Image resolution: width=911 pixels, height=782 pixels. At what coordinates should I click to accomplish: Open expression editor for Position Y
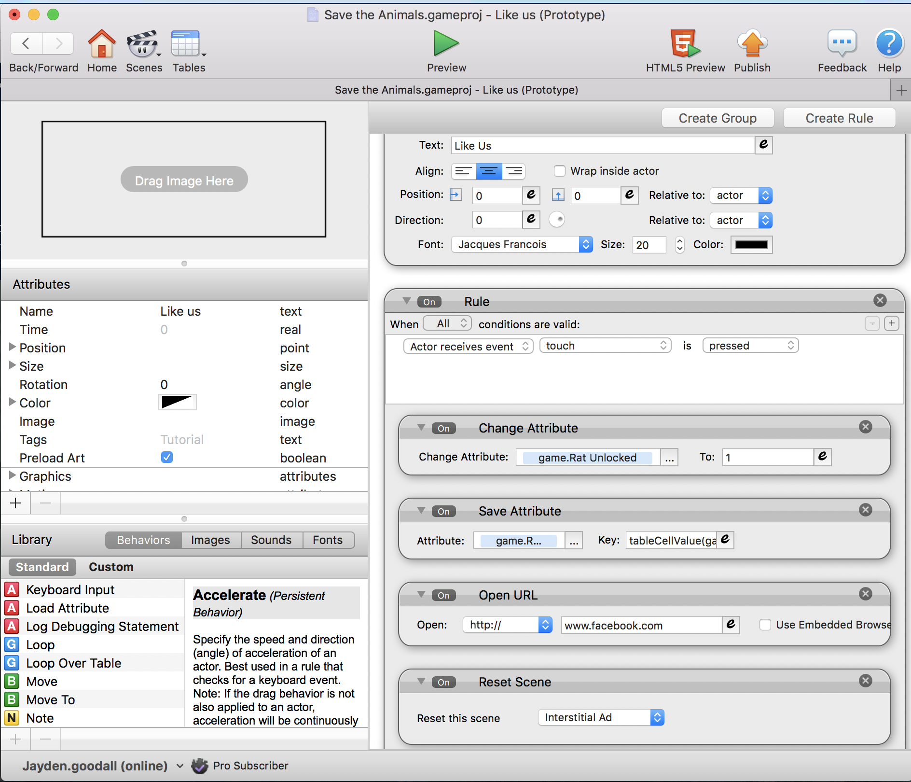(629, 195)
